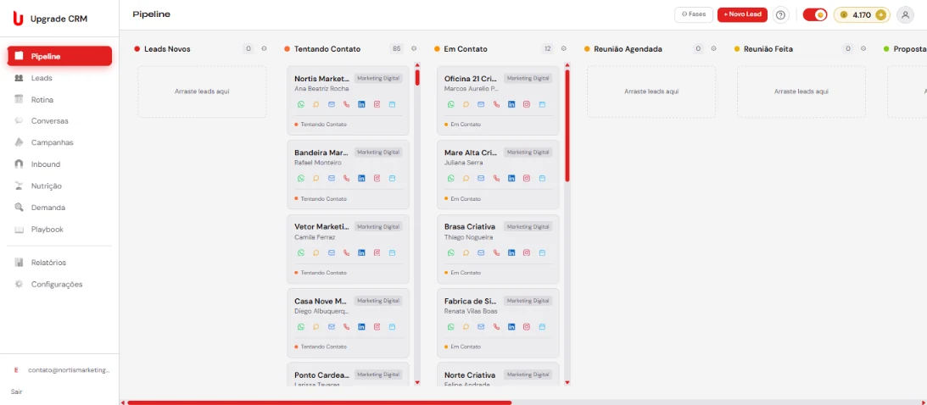The height and width of the screenshot is (405, 927).
Task: Open the help question mark icon
Action: coord(781,15)
